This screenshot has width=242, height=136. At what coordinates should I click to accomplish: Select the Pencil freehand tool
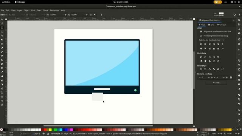coord(2,52)
